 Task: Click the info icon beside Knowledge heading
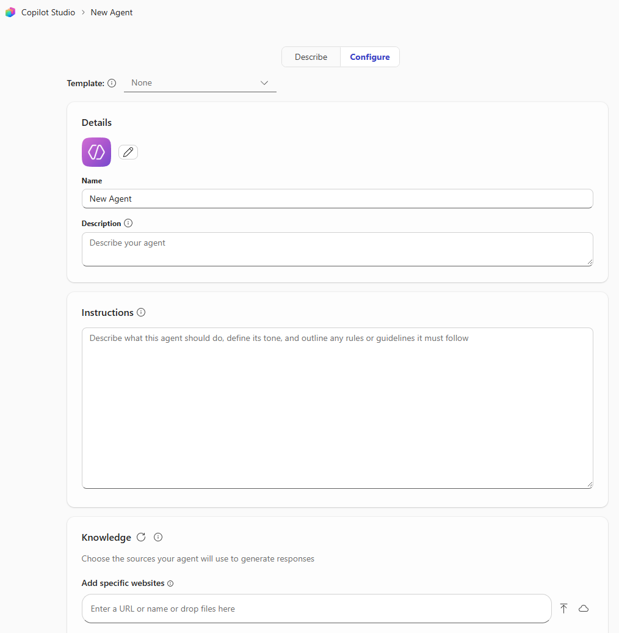157,537
